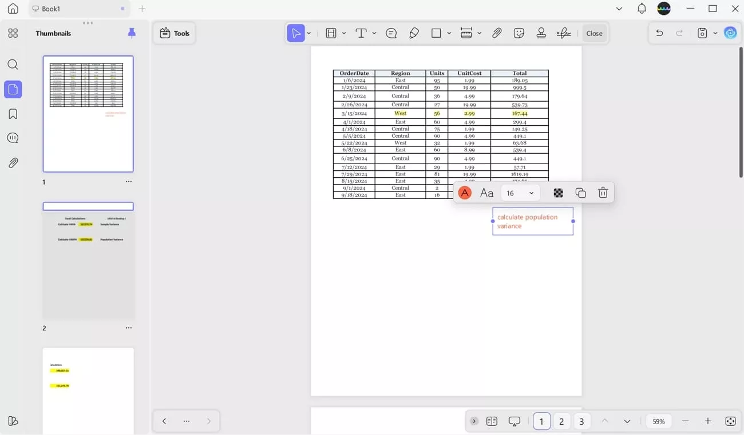
Task: Click the red text color swatch
Action: [x=464, y=193]
